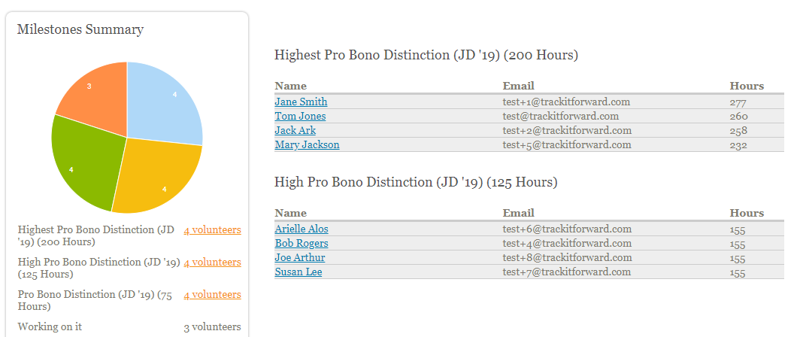Click the Bob Rogers name link
Image resolution: width=797 pixels, height=337 pixels.
coord(302,243)
